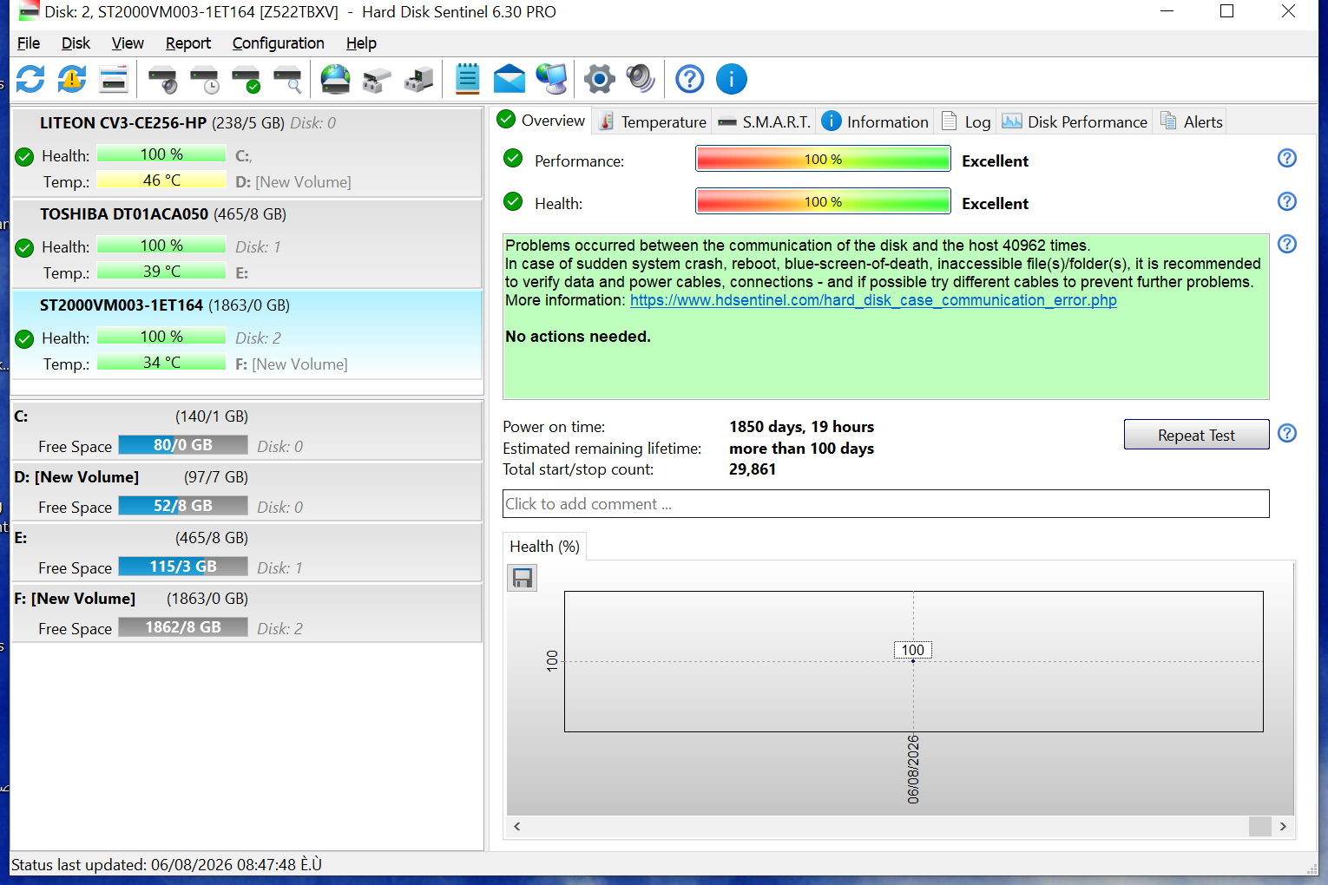Open the hdsentinel communication error link
The width and height of the screenshot is (1328, 885).
873,300
